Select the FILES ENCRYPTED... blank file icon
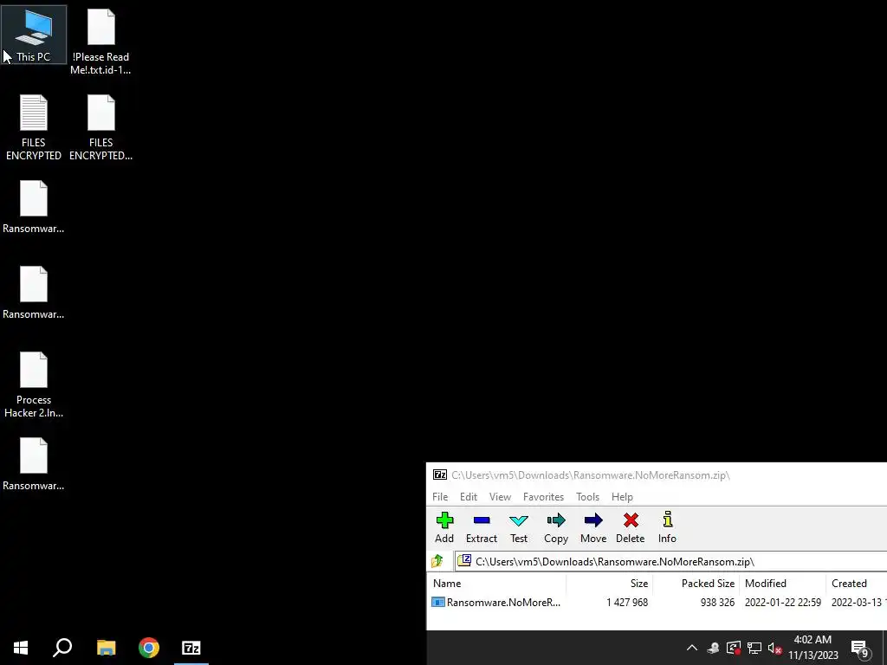Viewport: 887px width, 665px height. tap(100, 128)
